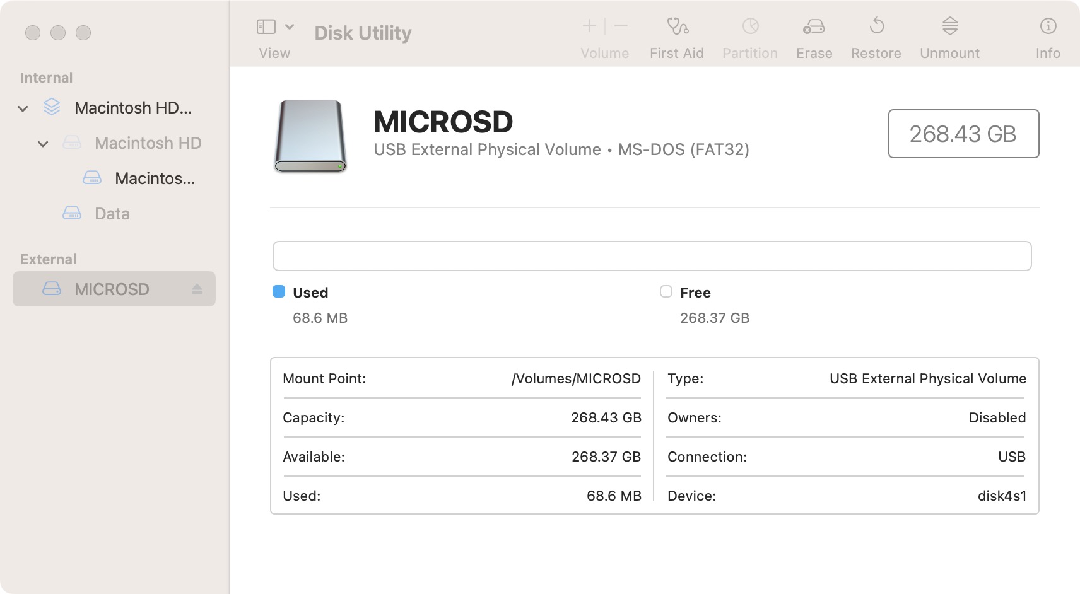Open the Info icon
The height and width of the screenshot is (594, 1080).
tap(1048, 26)
